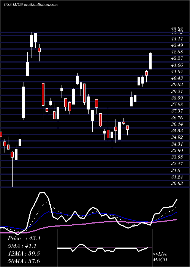Select the Price : 43.1 readout
This screenshot has height=267, width=190.
click(x=24, y=238)
